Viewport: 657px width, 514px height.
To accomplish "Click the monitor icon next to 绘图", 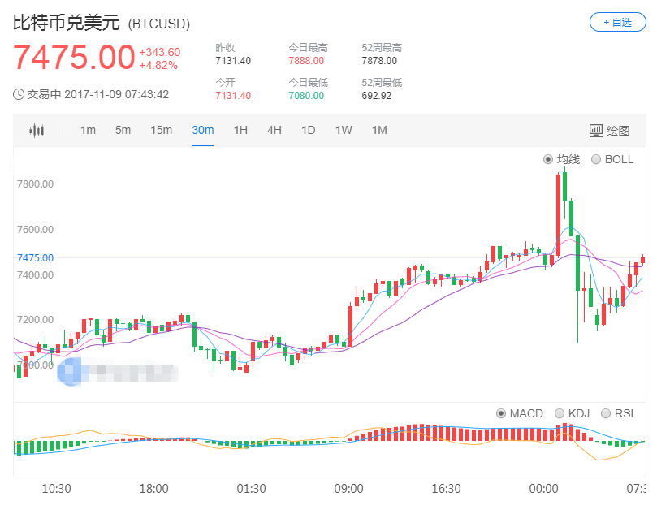I will point(594,130).
